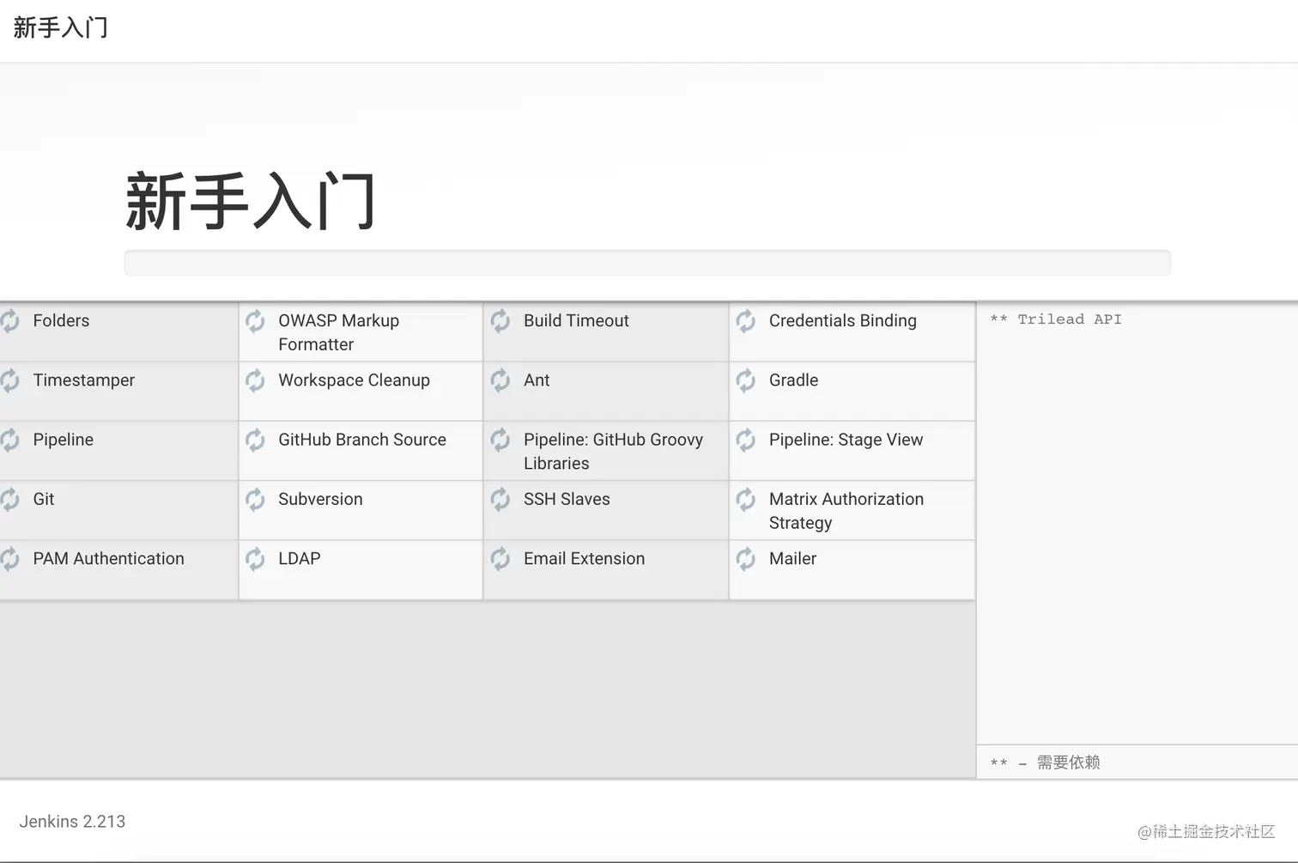The height and width of the screenshot is (863, 1298).
Task: Click the Jenkins 2.213 version label
Action: click(71, 821)
